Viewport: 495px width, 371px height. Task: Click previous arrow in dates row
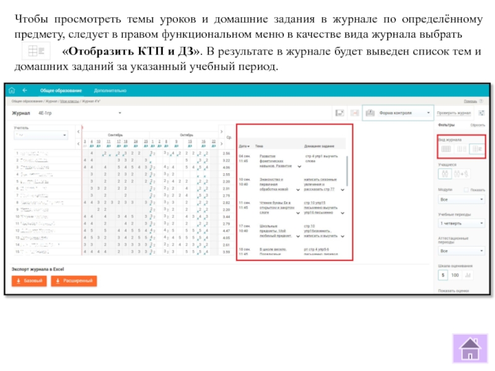79,144
